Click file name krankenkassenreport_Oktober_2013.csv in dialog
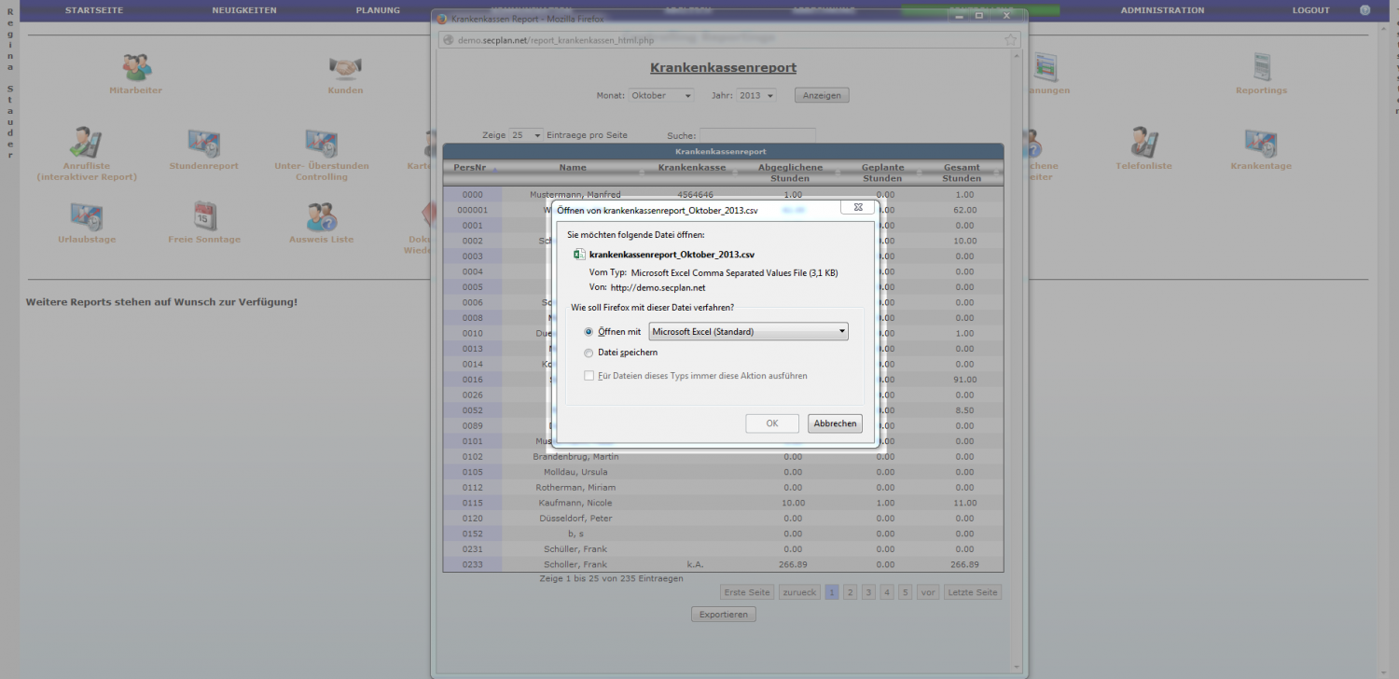Screen dimensions: 1399x679 672,254
